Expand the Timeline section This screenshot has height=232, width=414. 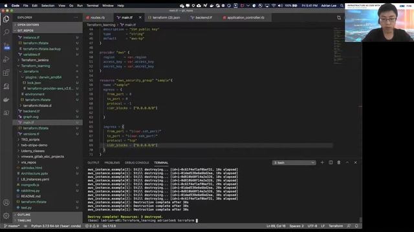tap(47, 220)
